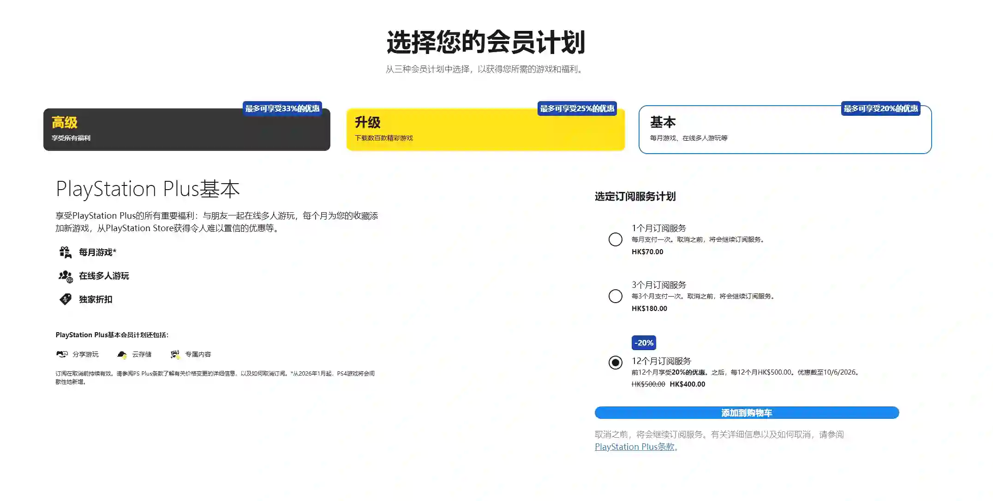993x501 pixels.
Task: Click the 专属内容 feature label
Action: click(x=198, y=354)
